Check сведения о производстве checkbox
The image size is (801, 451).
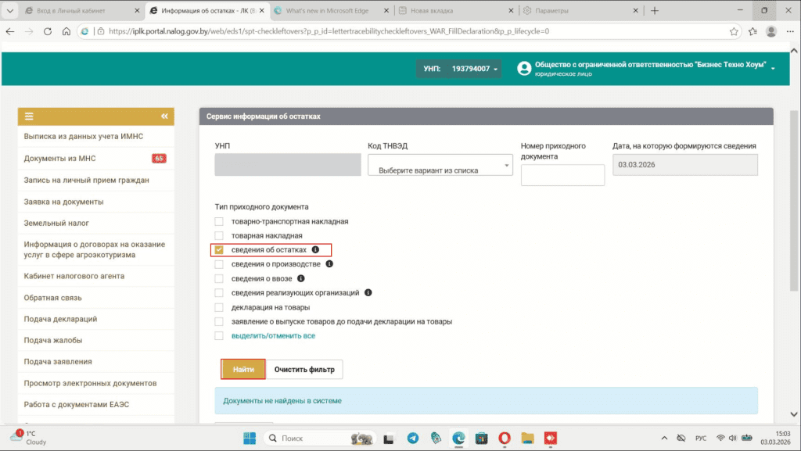219,264
